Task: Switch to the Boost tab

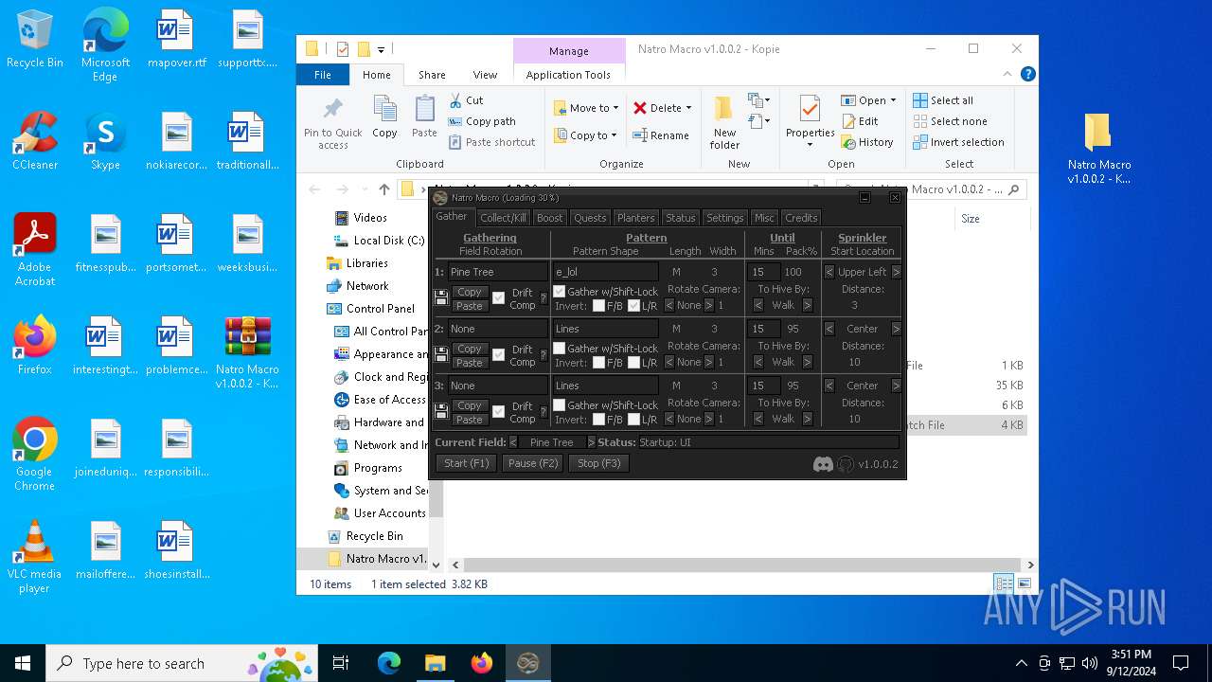Action: pyautogui.click(x=549, y=218)
